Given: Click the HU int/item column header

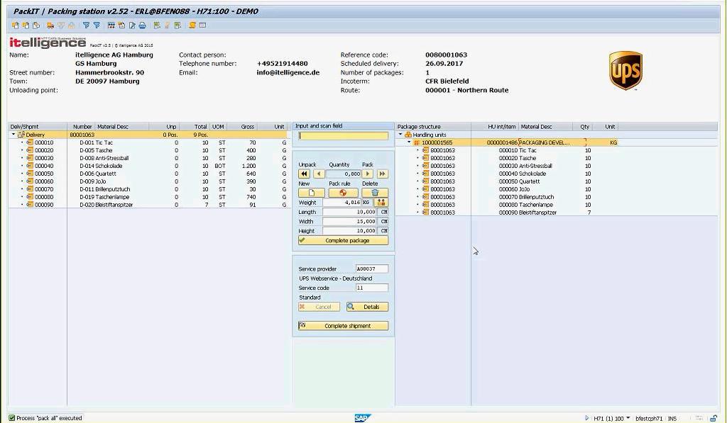Looking at the screenshot, I should [495, 126].
